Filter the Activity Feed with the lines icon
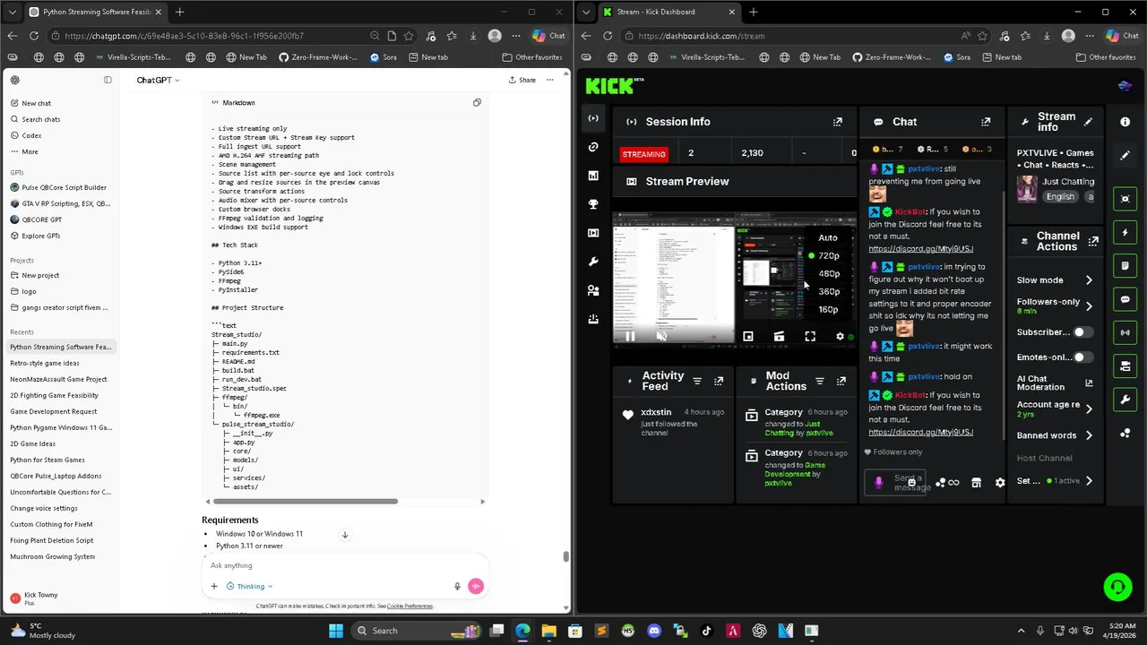The height and width of the screenshot is (645, 1147). tap(697, 382)
